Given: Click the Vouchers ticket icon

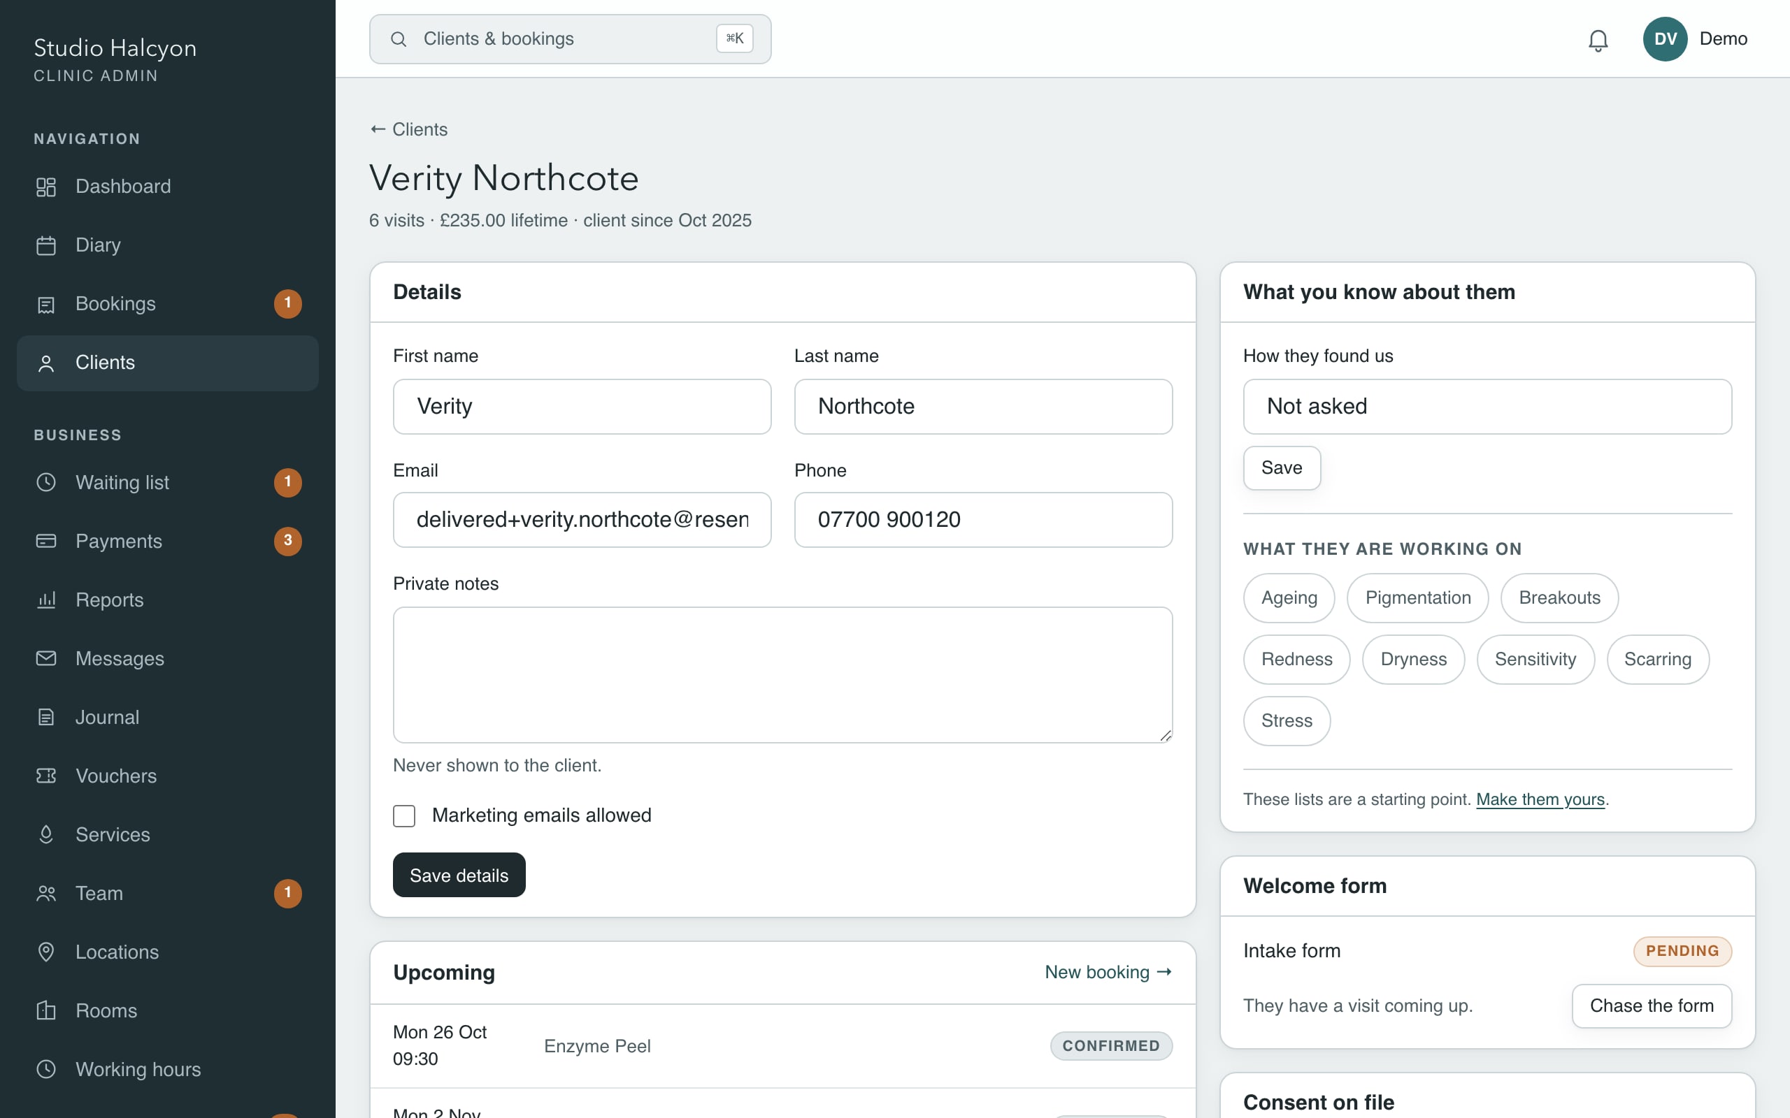Looking at the screenshot, I should [46, 776].
